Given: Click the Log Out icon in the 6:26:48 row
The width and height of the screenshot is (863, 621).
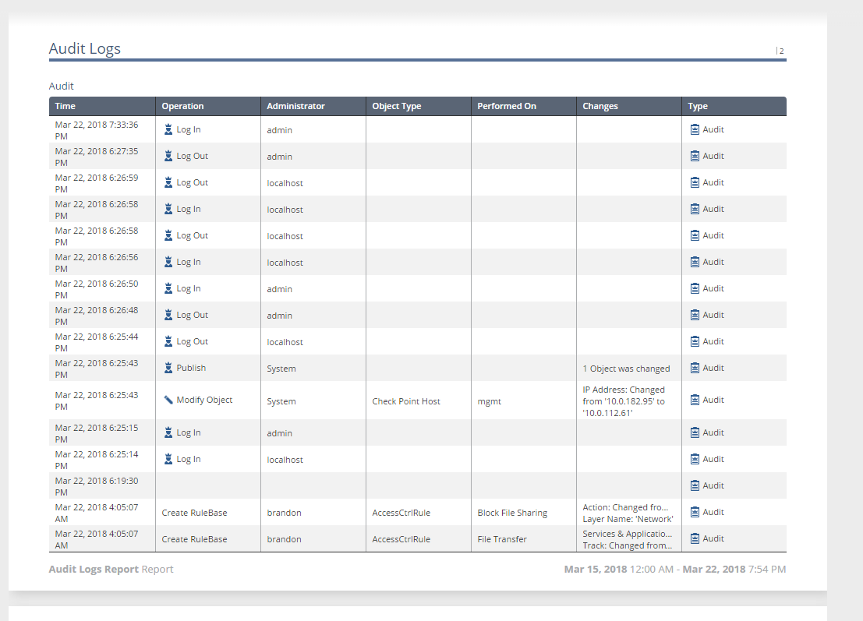Looking at the screenshot, I should (x=168, y=315).
